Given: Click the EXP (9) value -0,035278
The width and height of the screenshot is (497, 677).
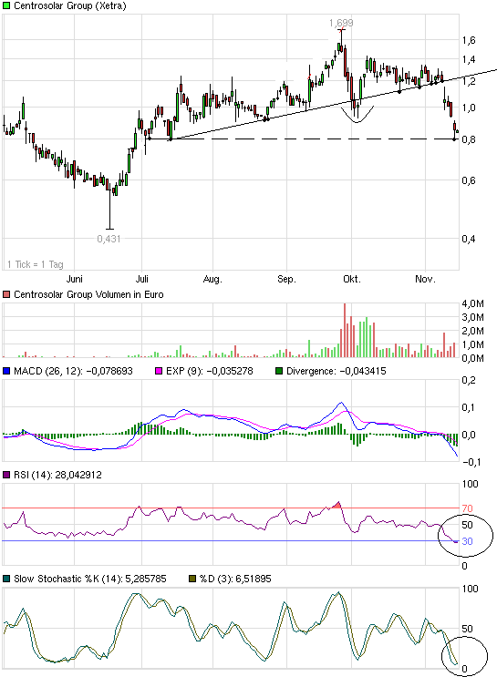Looking at the screenshot, I should coord(230,371).
